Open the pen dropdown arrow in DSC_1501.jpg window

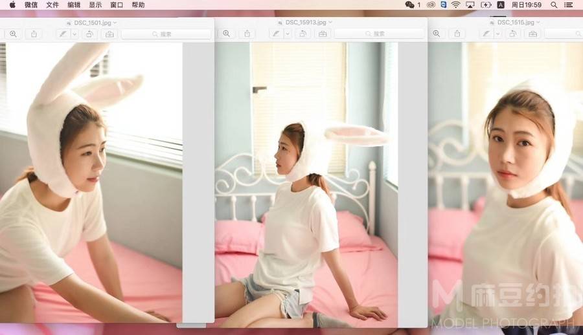coord(74,34)
